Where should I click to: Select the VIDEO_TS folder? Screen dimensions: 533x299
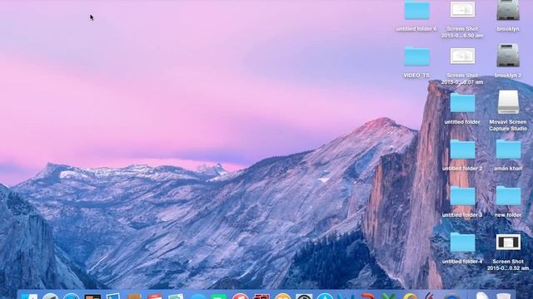pos(416,56)
